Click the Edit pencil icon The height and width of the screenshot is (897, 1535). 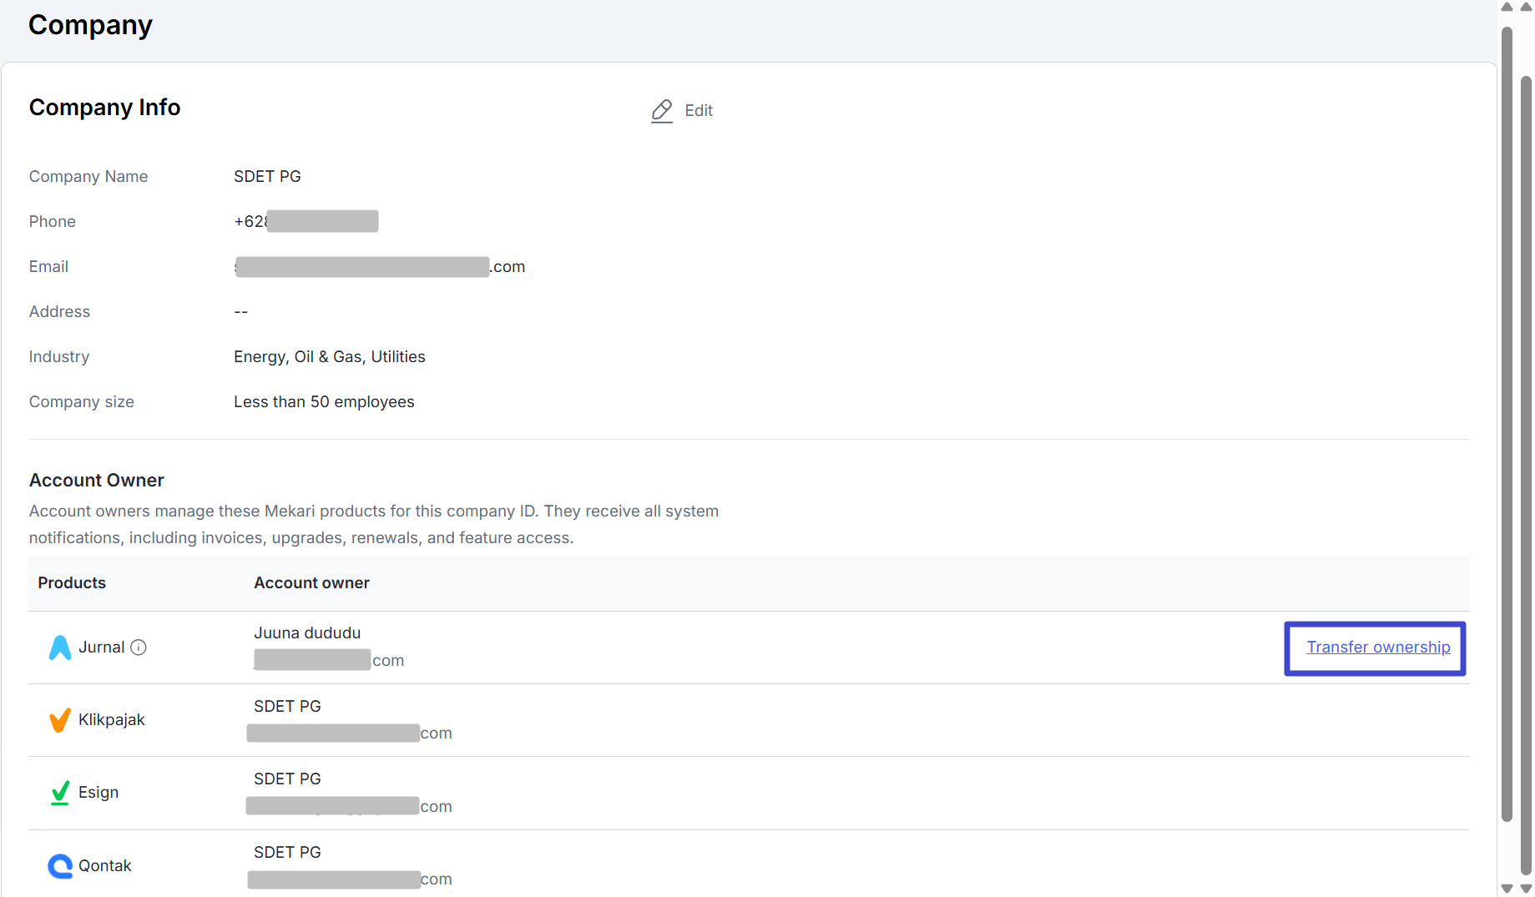662,111
